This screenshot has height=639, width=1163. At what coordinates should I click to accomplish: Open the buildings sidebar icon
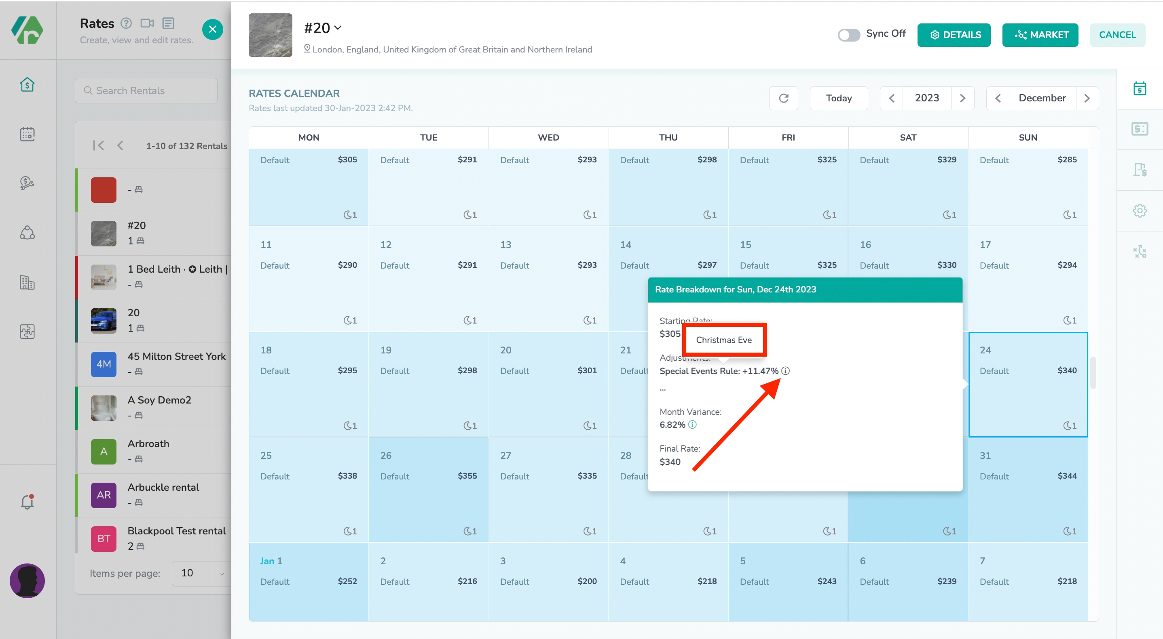[x=27, y=282]
